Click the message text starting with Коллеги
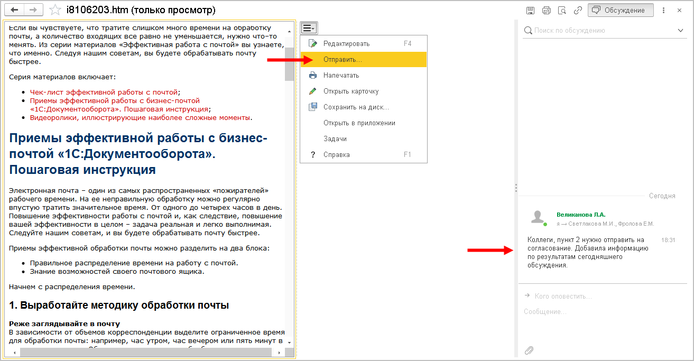This screenshot has width=694, height=361. (588, 253)
